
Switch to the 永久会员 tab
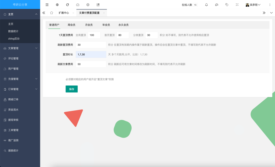click(x=123, y=25)
